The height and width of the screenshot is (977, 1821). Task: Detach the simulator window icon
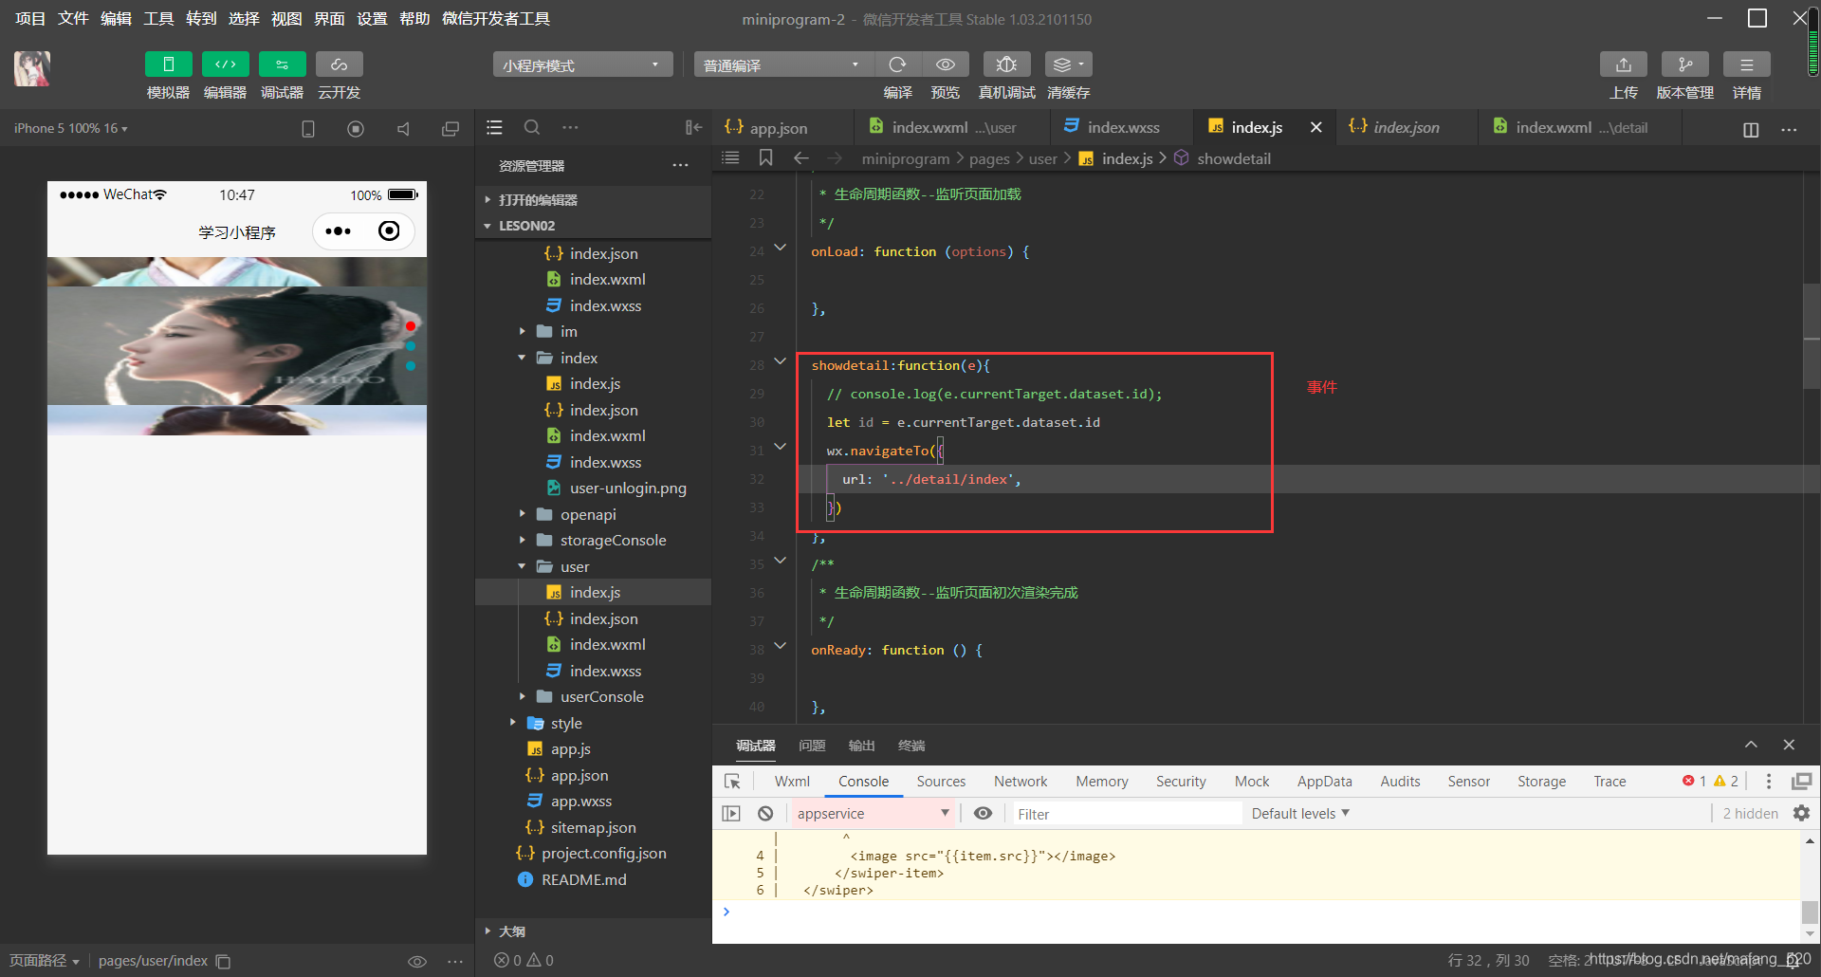click(x=451, y=128)
